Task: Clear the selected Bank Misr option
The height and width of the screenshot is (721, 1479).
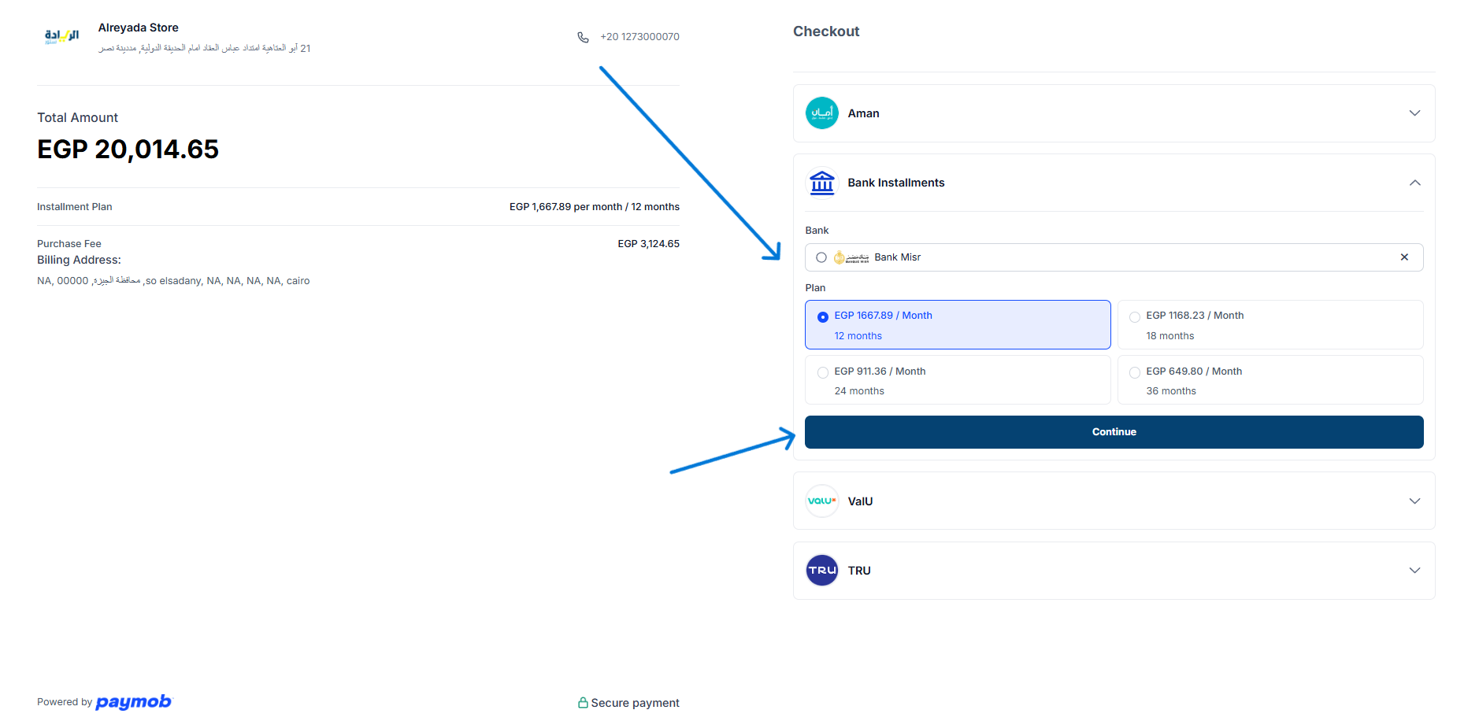Action: 1404,257
